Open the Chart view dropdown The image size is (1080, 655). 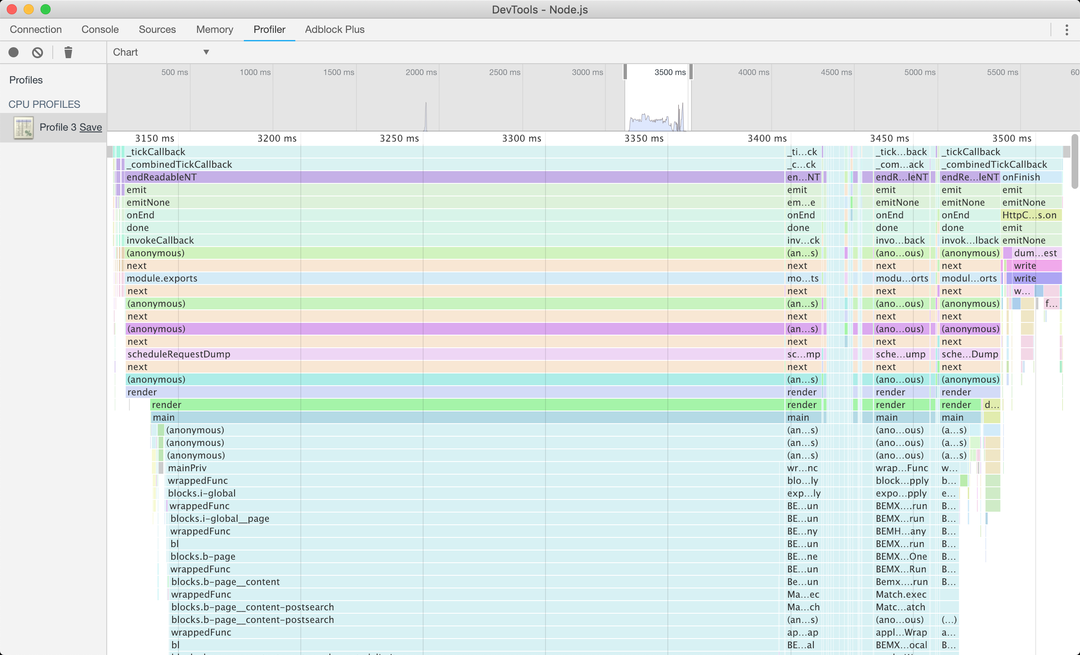pyautogui.click(x=161, y=52)
